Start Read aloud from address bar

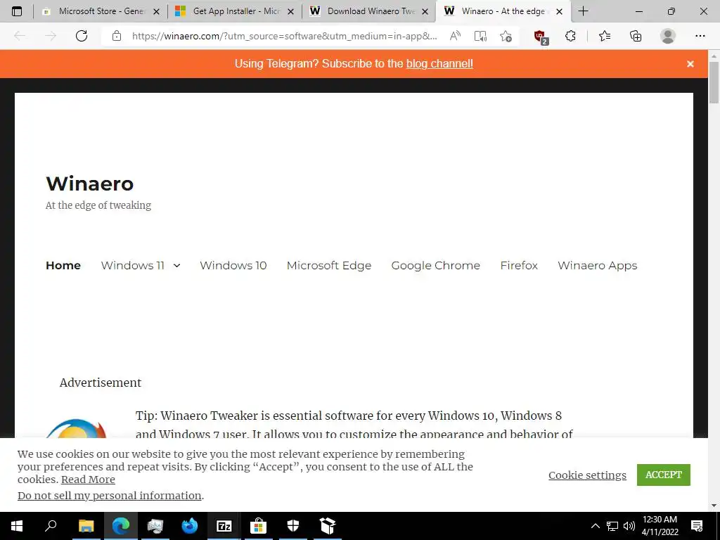coord(455,36)
